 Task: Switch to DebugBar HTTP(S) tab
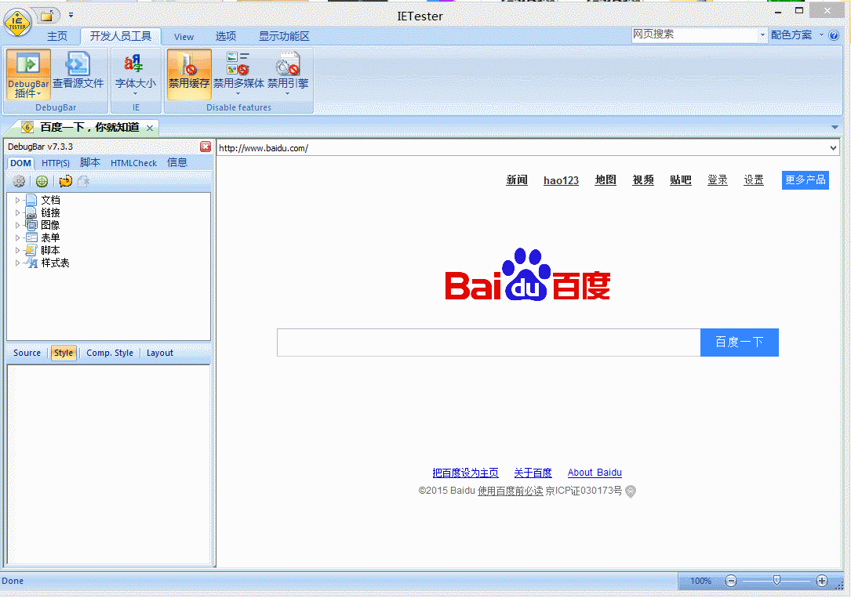coord(56,163)
